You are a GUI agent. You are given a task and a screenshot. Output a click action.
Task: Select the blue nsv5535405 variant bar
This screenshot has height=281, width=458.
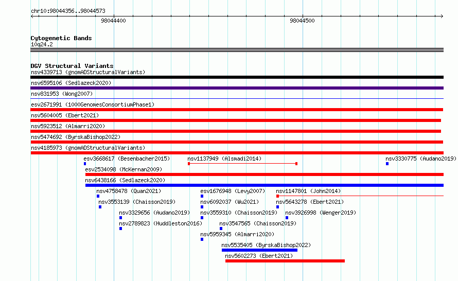point(260,250)
